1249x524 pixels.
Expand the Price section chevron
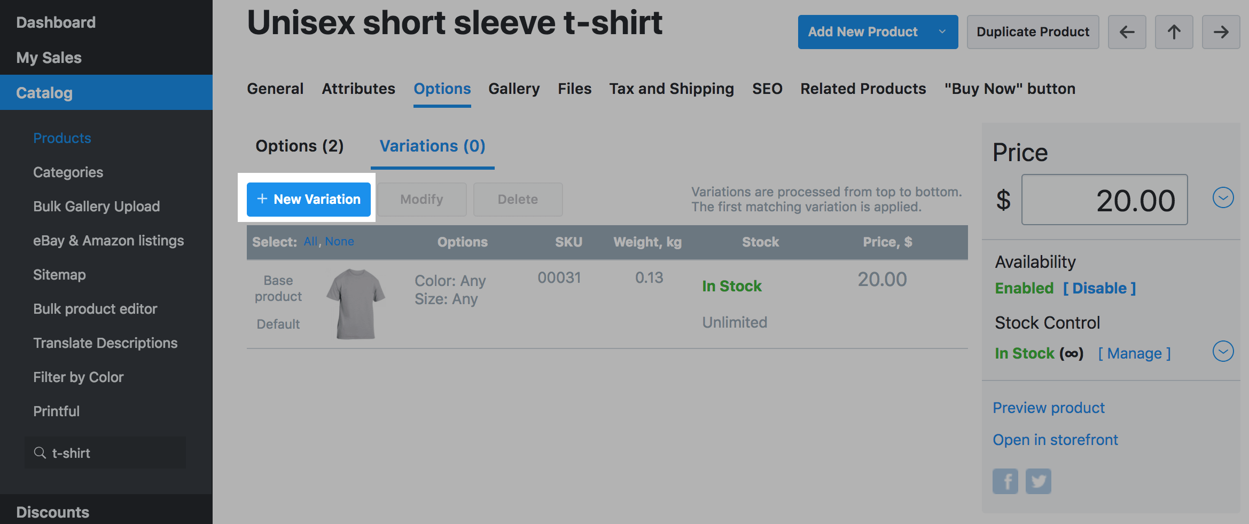point(1223,197)
